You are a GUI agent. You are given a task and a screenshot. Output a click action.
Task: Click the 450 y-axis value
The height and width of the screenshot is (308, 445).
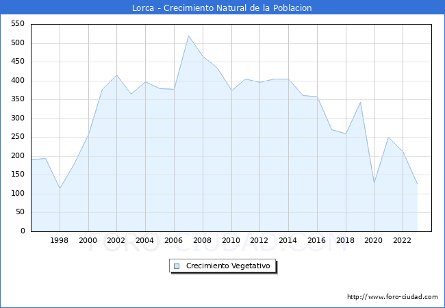pos(18,62)
